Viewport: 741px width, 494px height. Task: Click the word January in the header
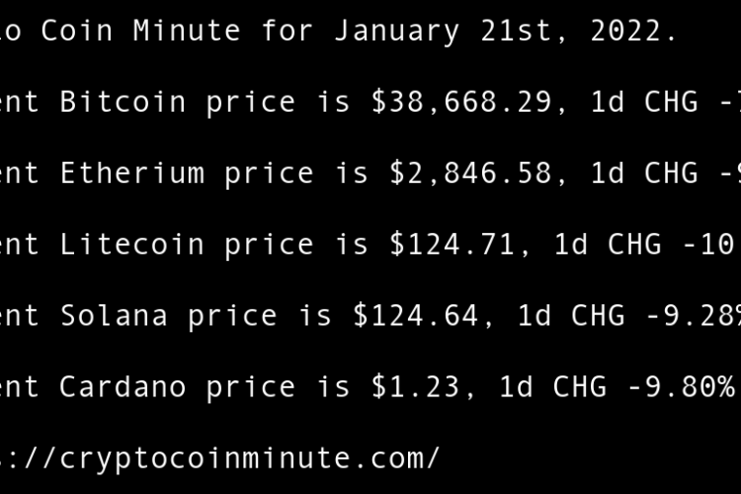click(395, 31)
